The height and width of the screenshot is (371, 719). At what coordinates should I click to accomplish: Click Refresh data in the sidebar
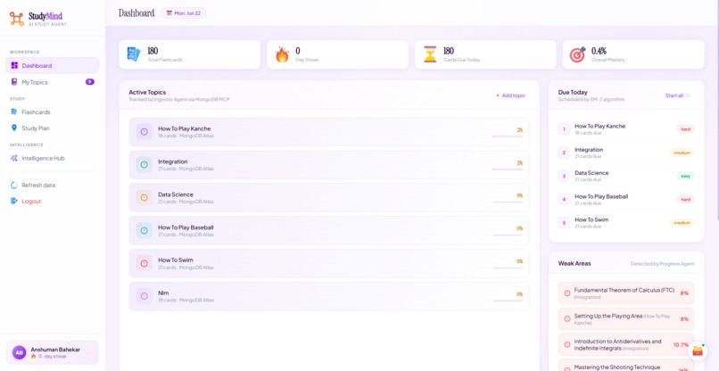53,185
